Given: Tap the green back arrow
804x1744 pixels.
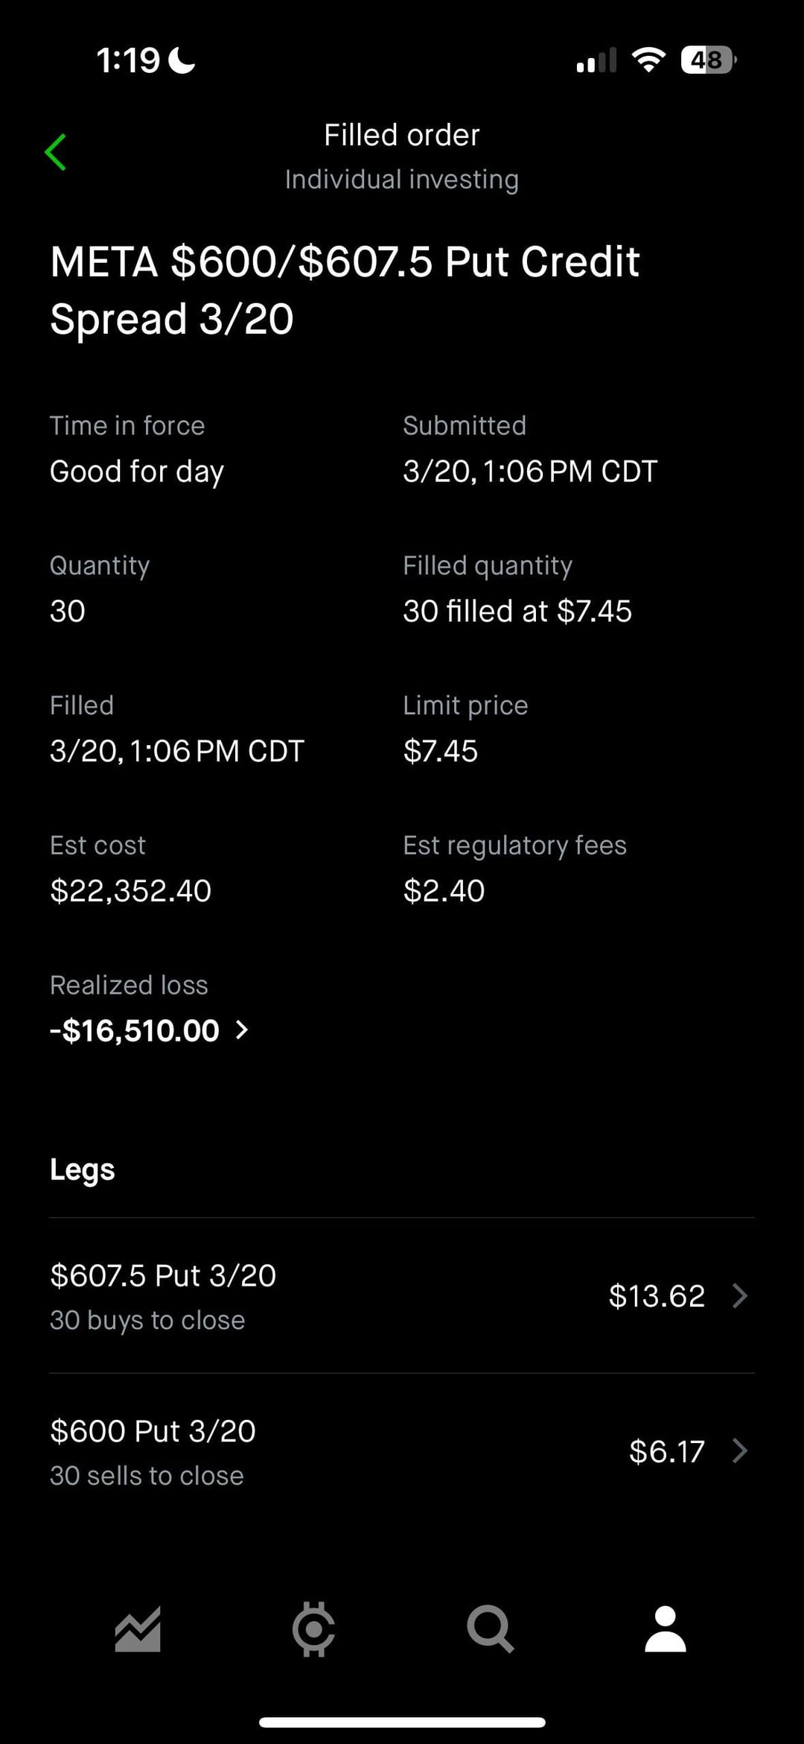Looking at the screenshot, I should [x=56, y=153].
